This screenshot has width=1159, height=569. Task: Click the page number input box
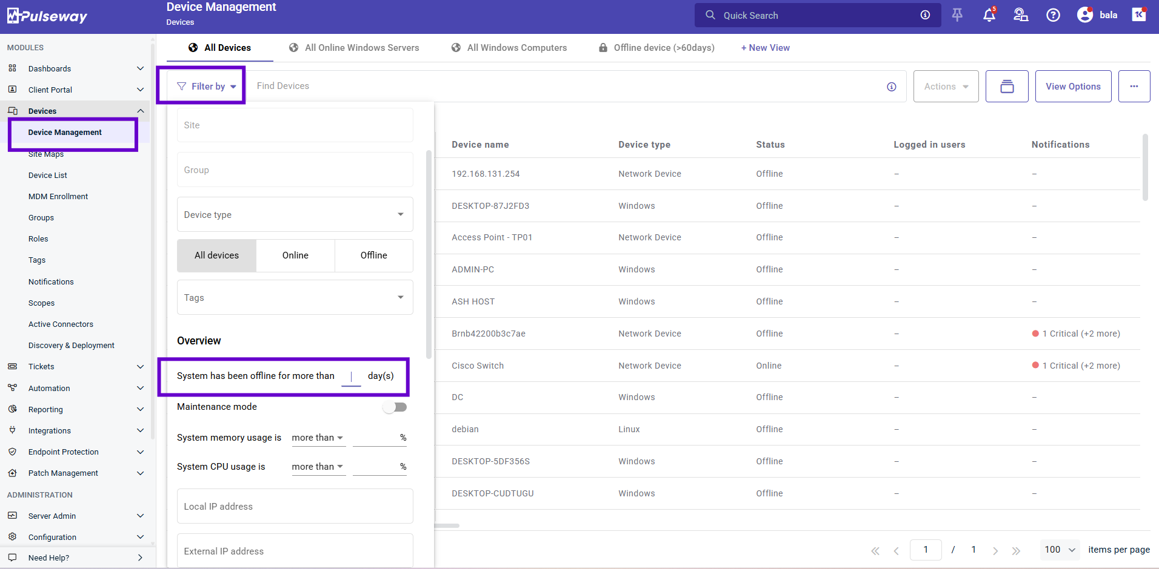tap(926, 550)
